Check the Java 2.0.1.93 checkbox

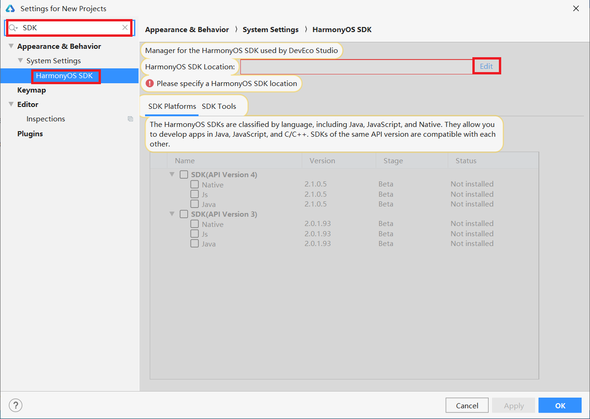[195, 244]
